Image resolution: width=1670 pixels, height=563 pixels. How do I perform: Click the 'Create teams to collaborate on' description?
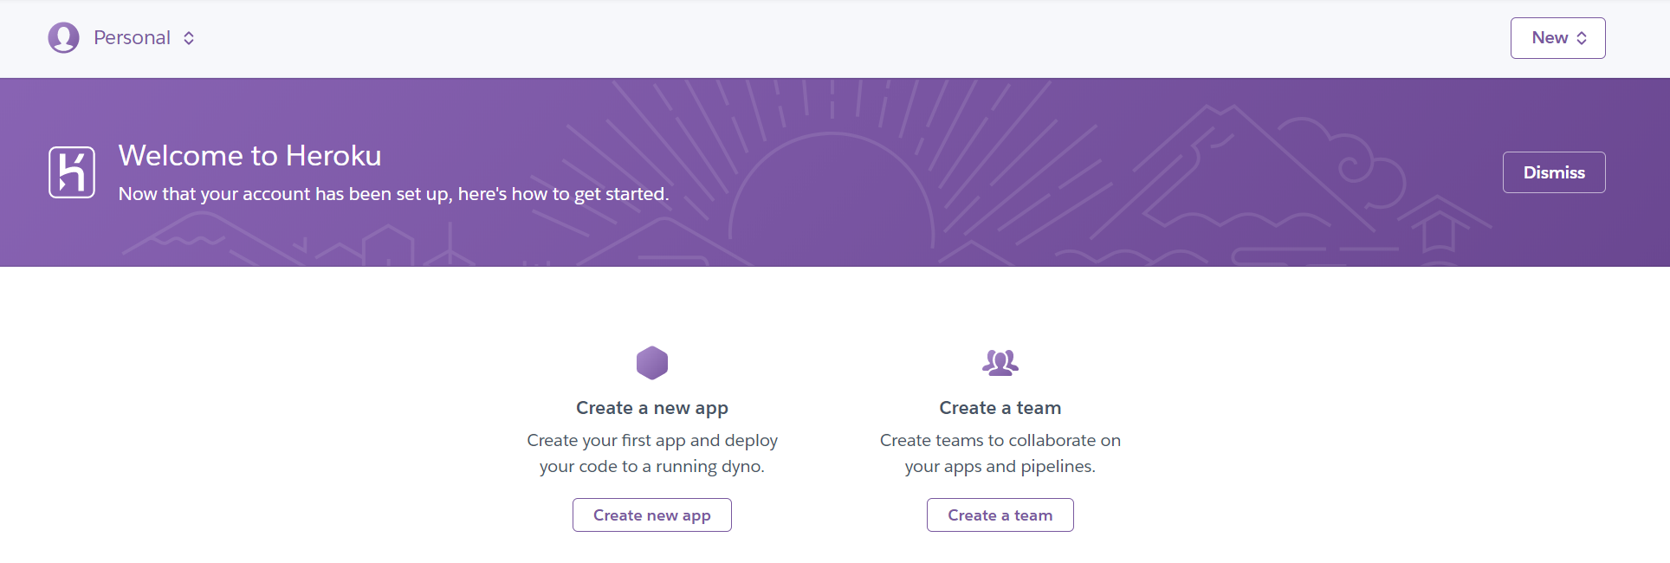1000,453
